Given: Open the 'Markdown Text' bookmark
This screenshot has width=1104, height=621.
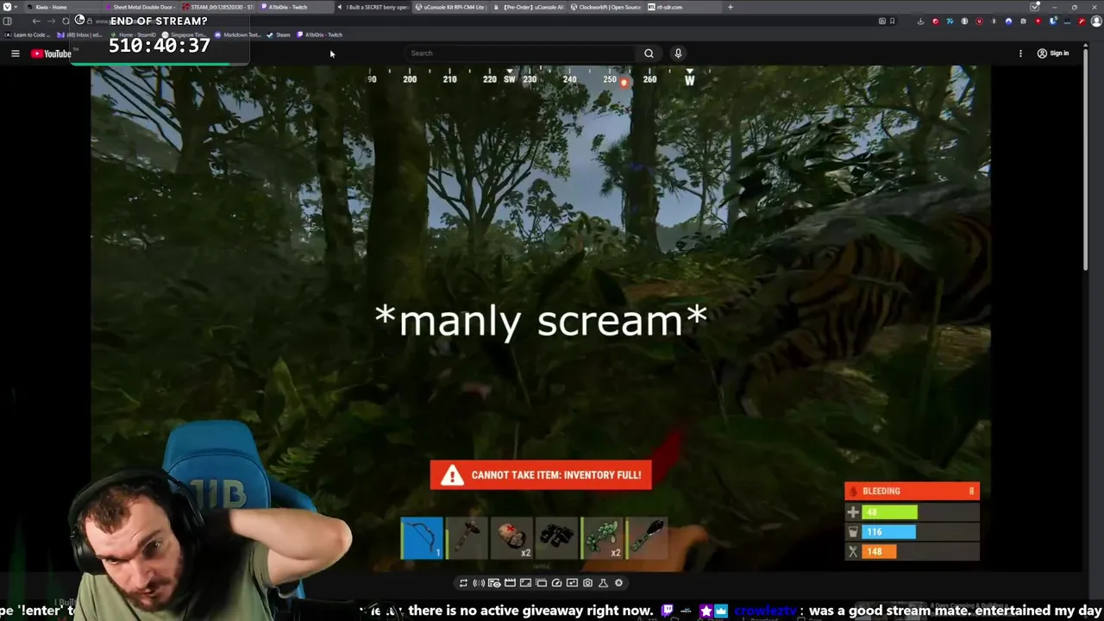Looking at the screenshot, I should pos(238,34).
